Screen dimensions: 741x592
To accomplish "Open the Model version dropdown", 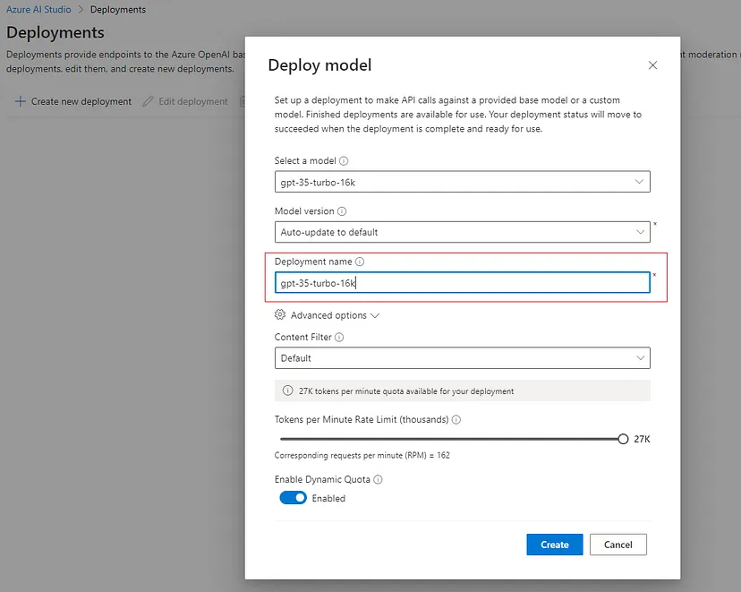I will pyautogui.click(x=462, y=232).
